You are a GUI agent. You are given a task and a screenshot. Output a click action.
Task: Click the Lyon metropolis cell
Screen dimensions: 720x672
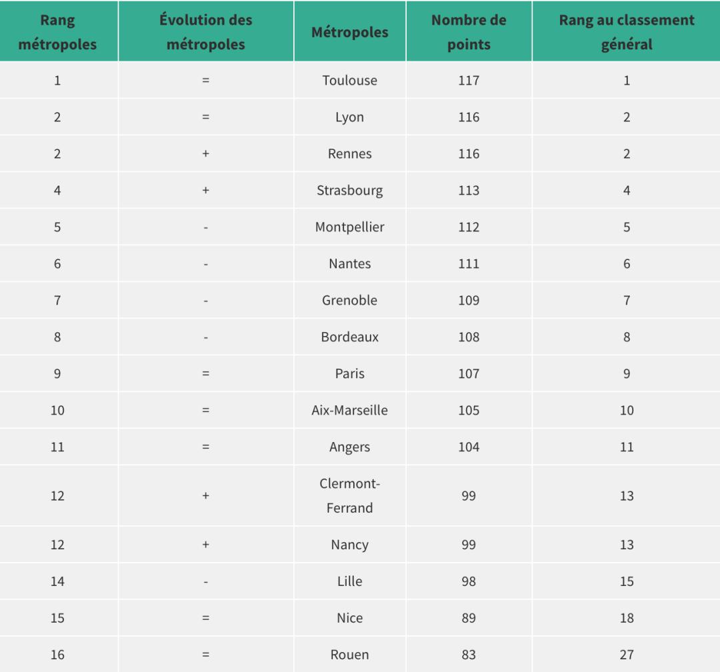[349, 117]
